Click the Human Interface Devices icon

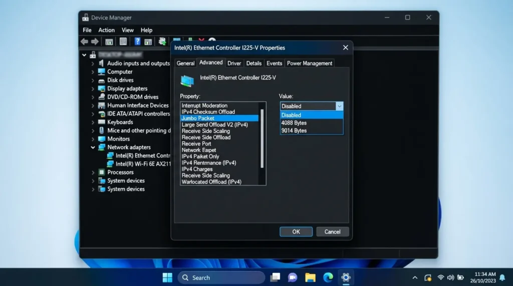click(x=101, y=105)
